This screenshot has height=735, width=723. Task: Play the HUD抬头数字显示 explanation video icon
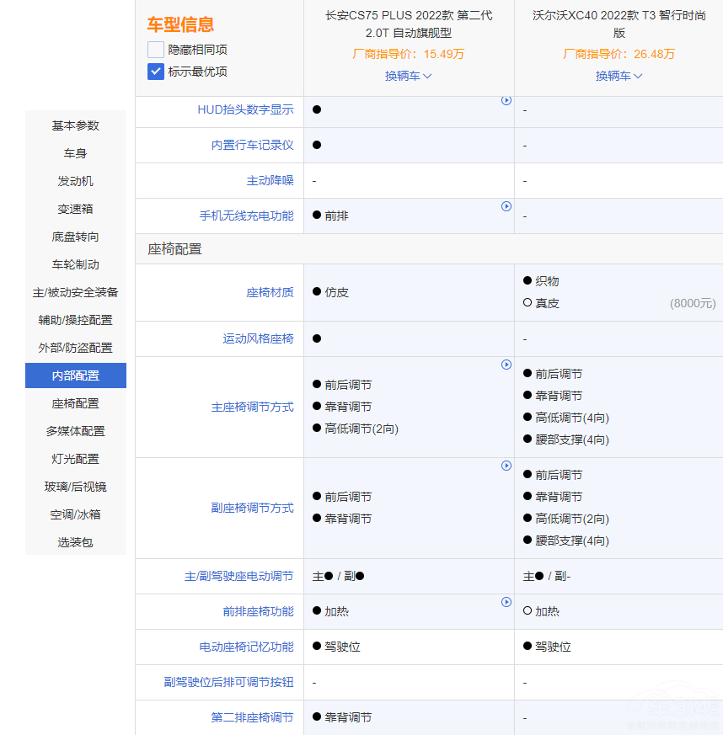coord(506,100)
